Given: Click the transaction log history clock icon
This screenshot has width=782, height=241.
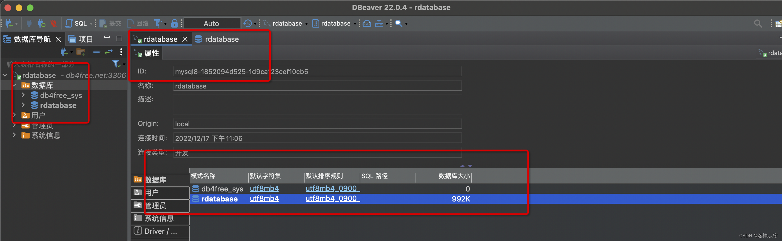Looking at the screenshot, I should (x=248, y=23).
